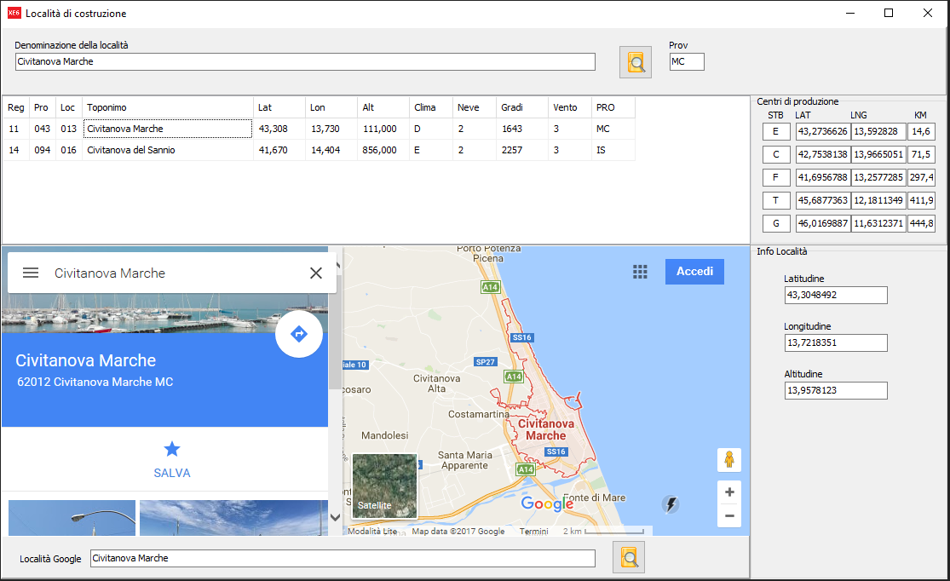Click the Clima column header

(431, 107)
